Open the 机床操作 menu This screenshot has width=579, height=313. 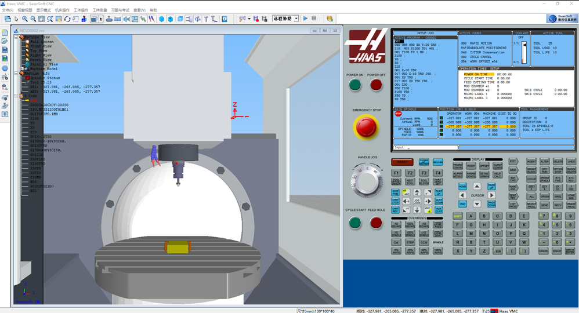tap(62, 10)
